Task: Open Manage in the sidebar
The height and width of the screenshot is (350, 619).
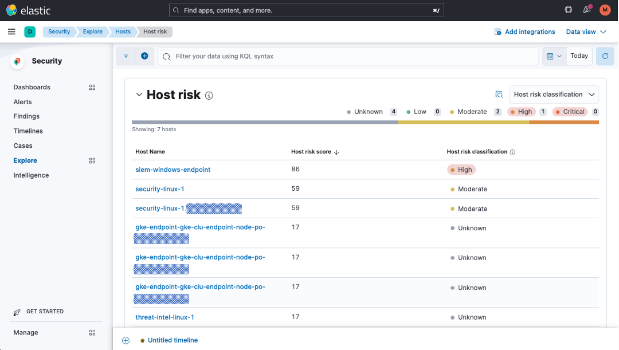Action: [26, 333]
